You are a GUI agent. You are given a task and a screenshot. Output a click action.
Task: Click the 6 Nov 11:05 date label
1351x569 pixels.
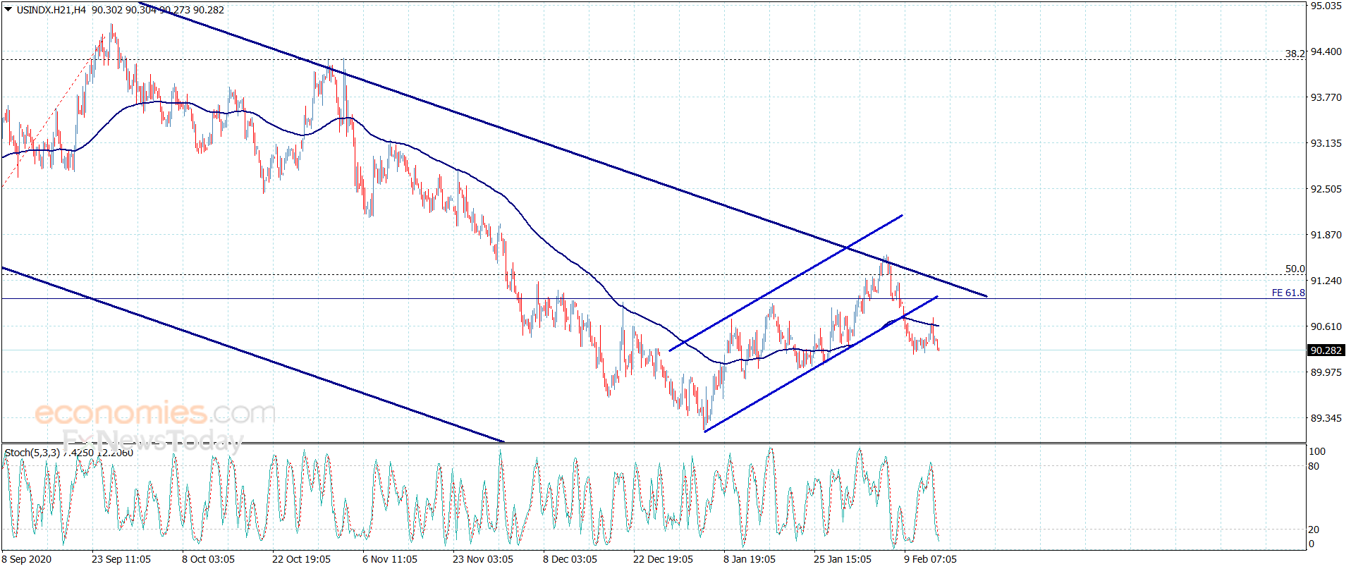tap(390, 559)
